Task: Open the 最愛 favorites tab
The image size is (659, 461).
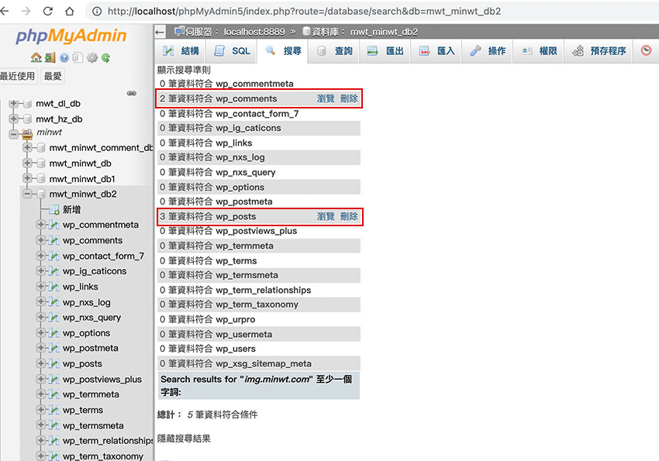Action: [53, 76]
